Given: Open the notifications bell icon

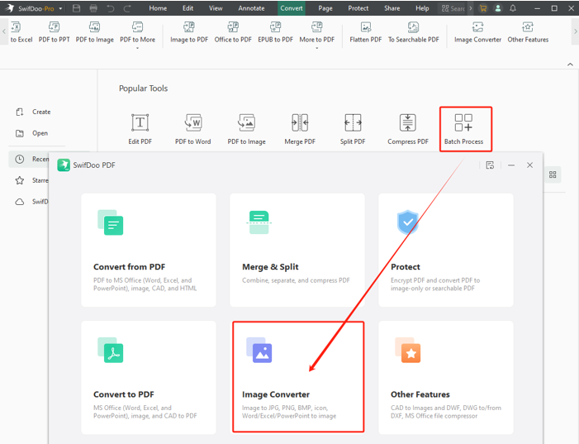Looking at the screenshot, I should pos(513,8).
